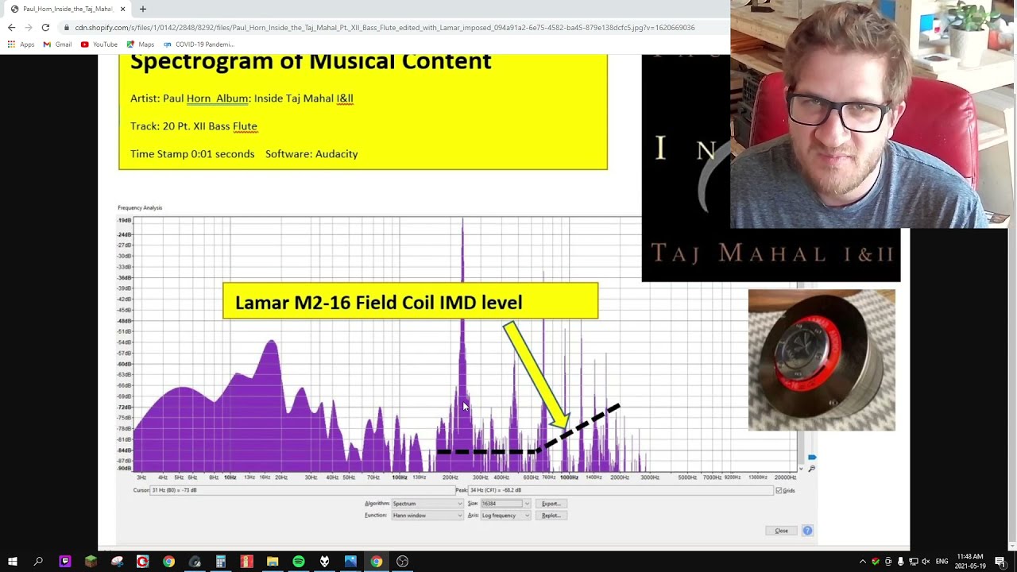
Task: Open the Windows Start menu
Action: [13, 562]
